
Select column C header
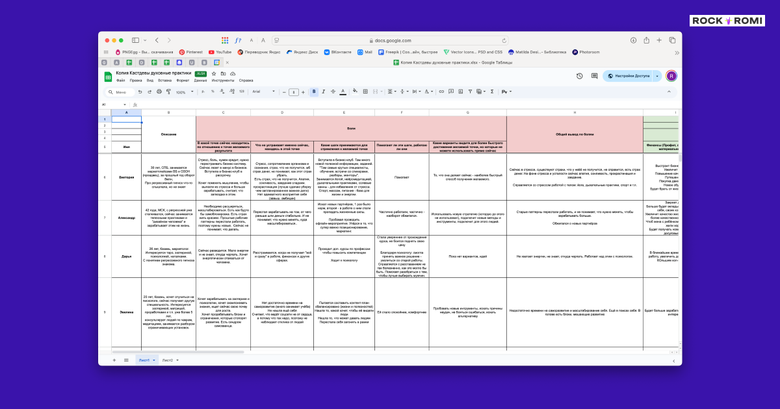[x=223, y=112]
